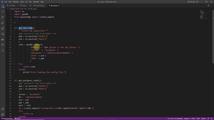Click get_postgres_creds function name
This screenshot has height=120, width=214.
click(29, 81)
